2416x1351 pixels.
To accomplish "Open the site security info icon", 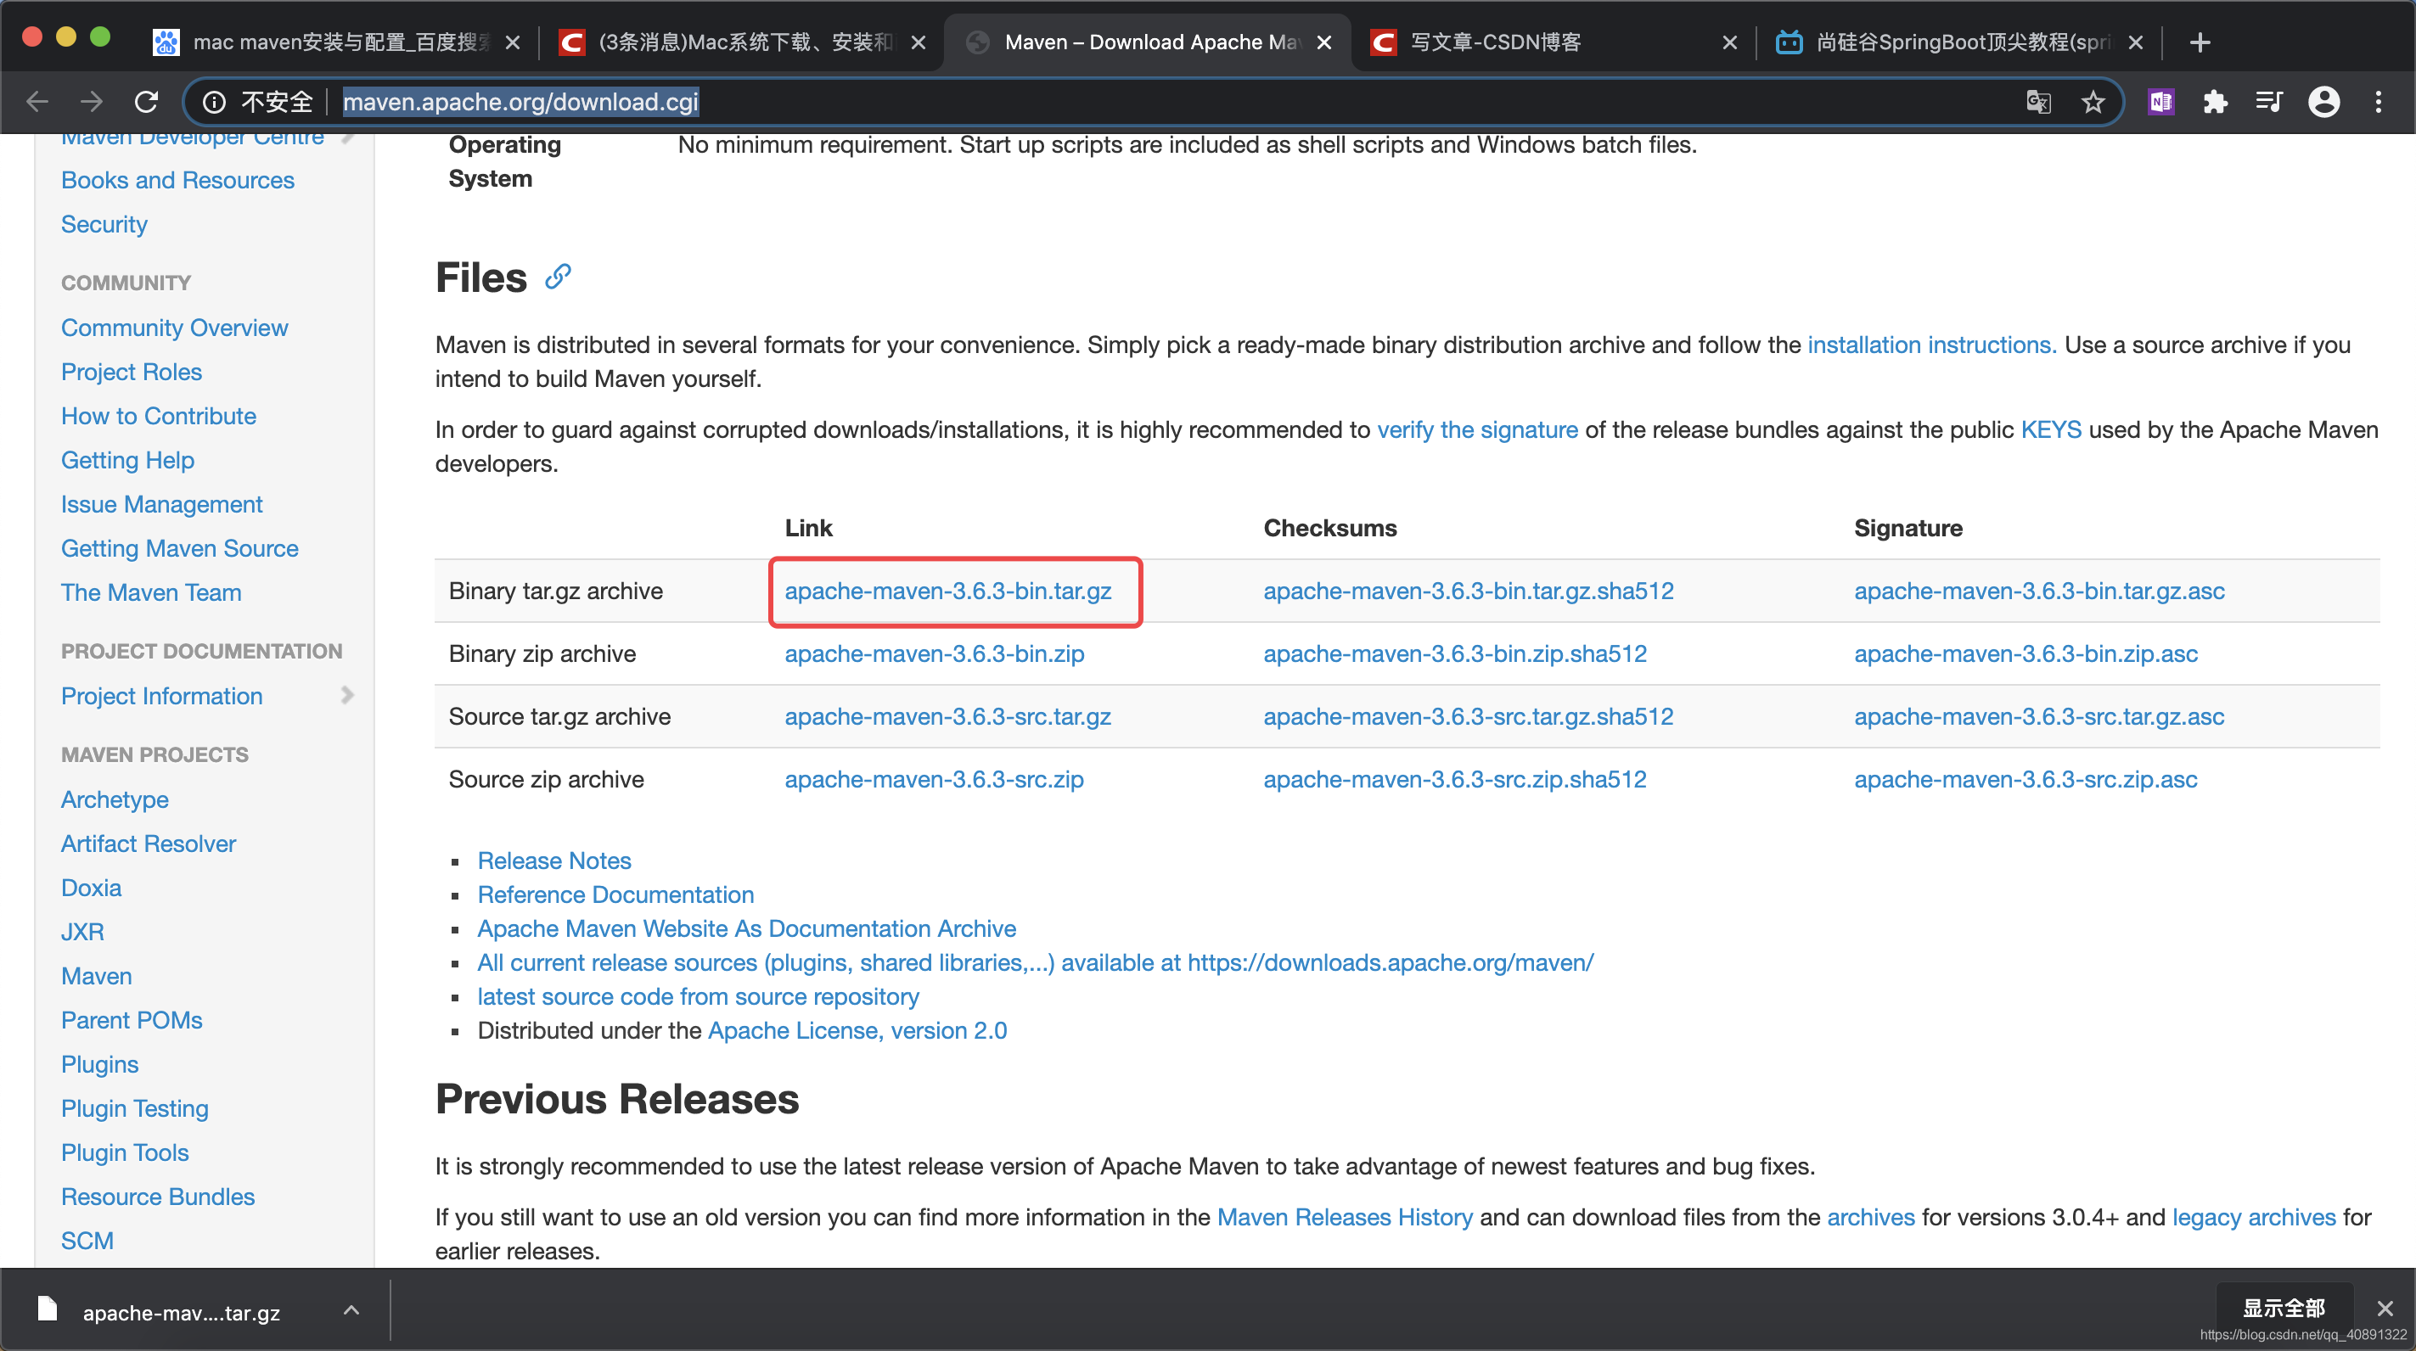I will click(x=215, y=101).
